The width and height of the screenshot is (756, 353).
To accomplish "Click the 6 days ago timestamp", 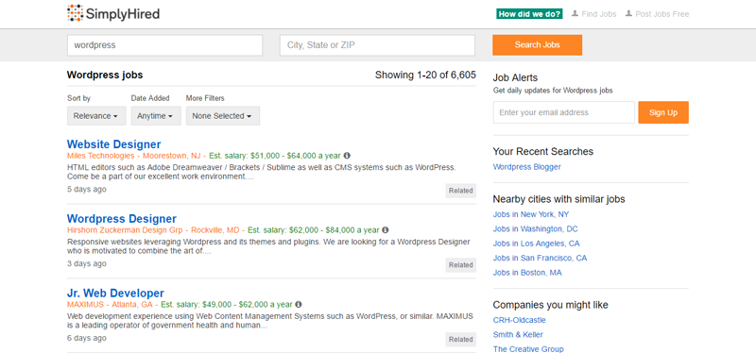I will coord(87,338).
